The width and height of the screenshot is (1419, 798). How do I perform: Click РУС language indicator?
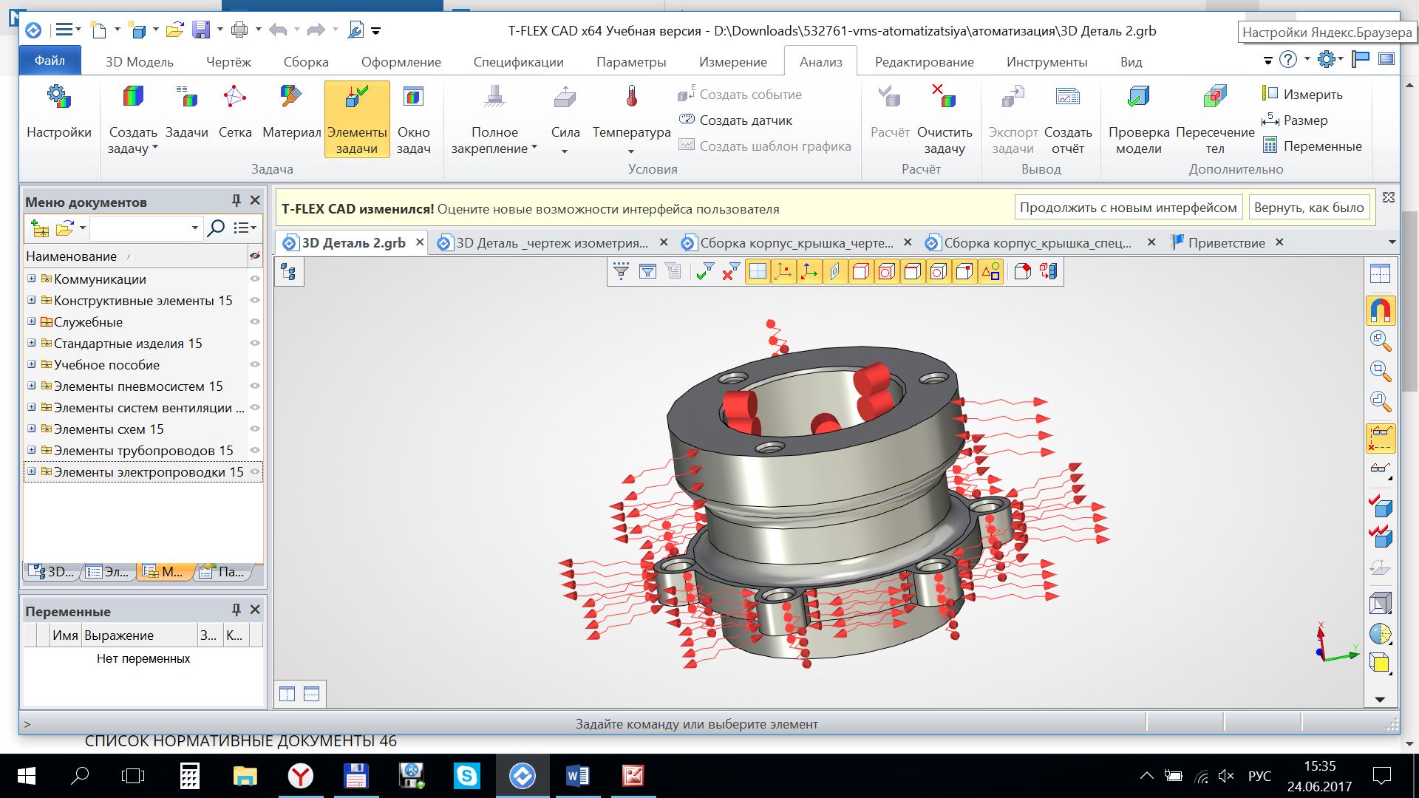(x=1259, y=776)
